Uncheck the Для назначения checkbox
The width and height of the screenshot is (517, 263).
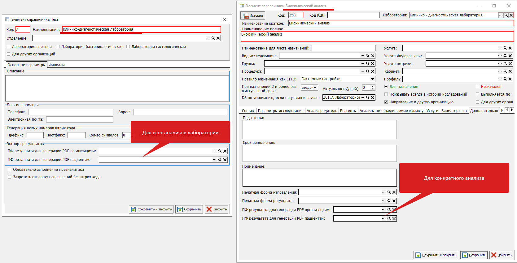(386, 87)
